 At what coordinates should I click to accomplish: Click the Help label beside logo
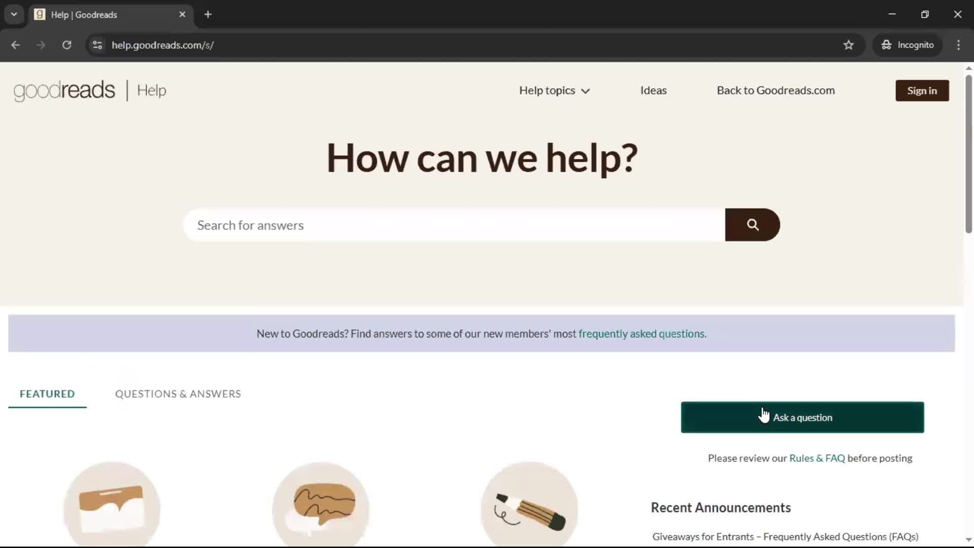(152, 90)
